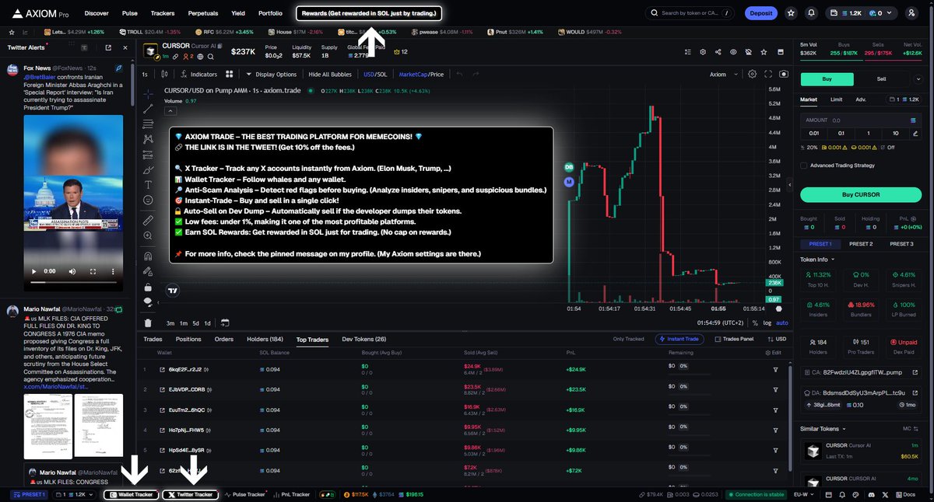Open the Axiom chart source dropdown
This screenshot has height=502, width=934.
[x=722, y=74]
